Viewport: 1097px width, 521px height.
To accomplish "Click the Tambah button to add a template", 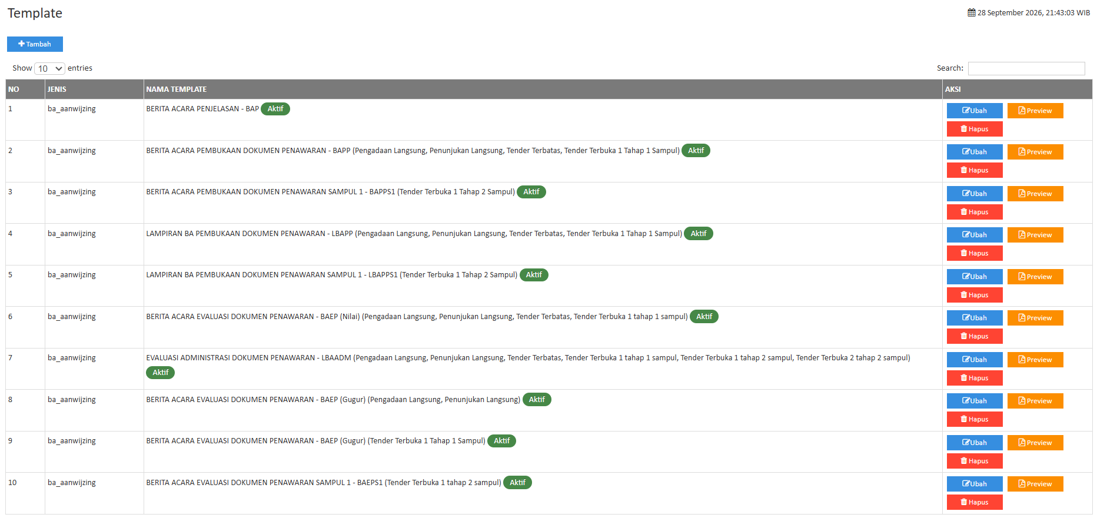I will (x=35, y=44).
